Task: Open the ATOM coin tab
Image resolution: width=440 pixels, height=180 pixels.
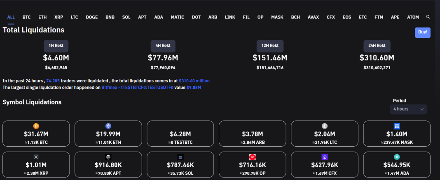Action: [x=413, y=17]
